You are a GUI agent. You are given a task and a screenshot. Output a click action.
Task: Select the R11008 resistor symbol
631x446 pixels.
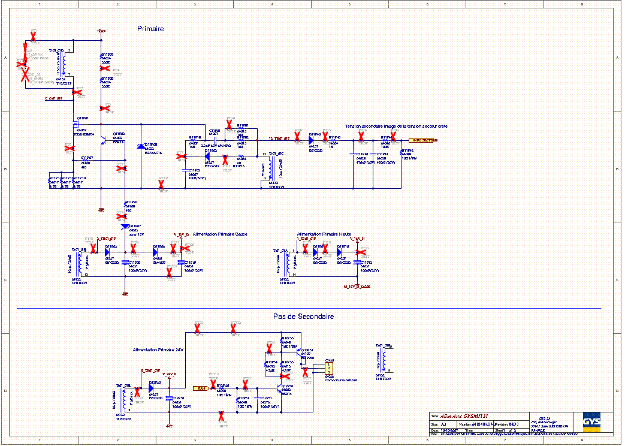coord(101,82)
